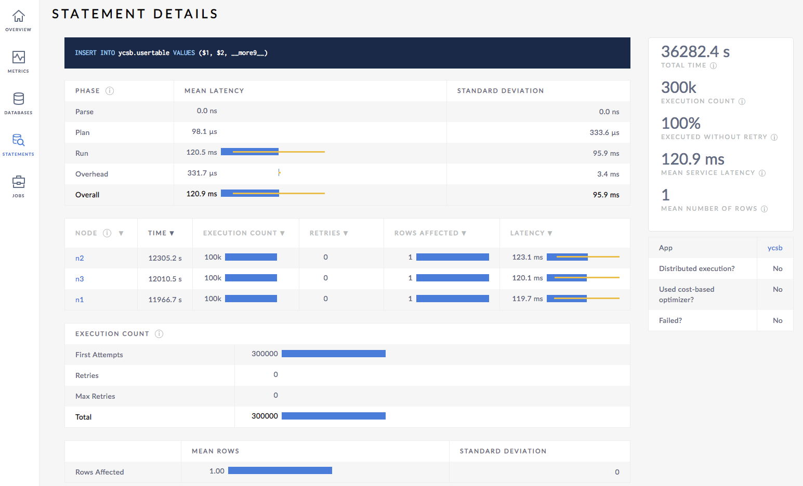Click info icon next to Execution Count table header

tap(159, 334)
